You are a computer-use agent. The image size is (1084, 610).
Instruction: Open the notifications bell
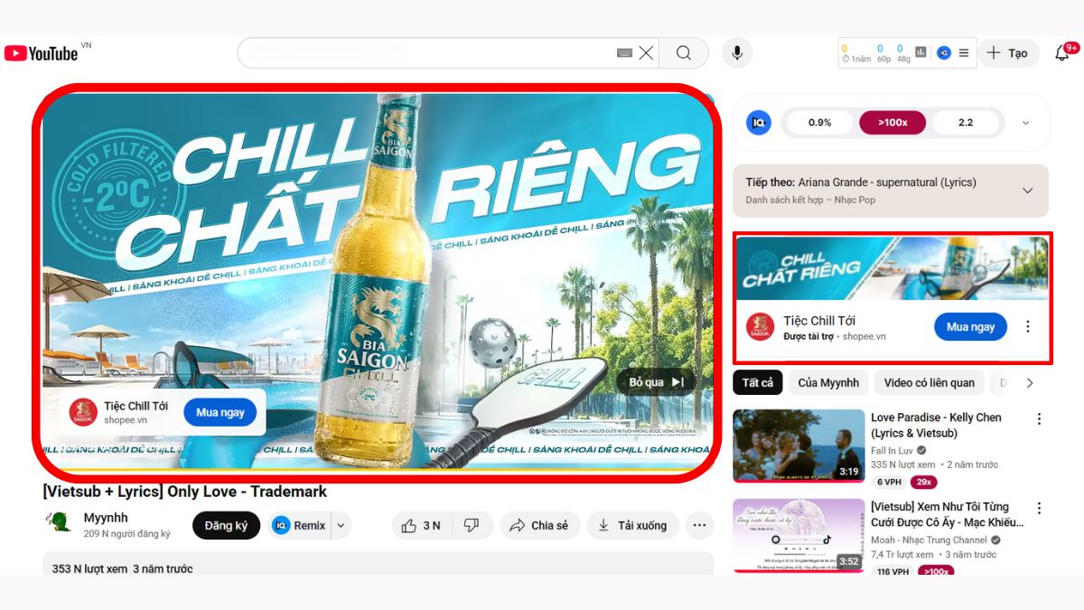pos(1062,53)
